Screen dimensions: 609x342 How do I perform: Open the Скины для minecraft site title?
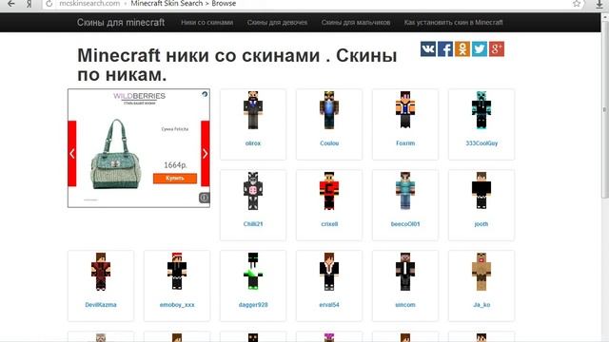pos(121,23)
